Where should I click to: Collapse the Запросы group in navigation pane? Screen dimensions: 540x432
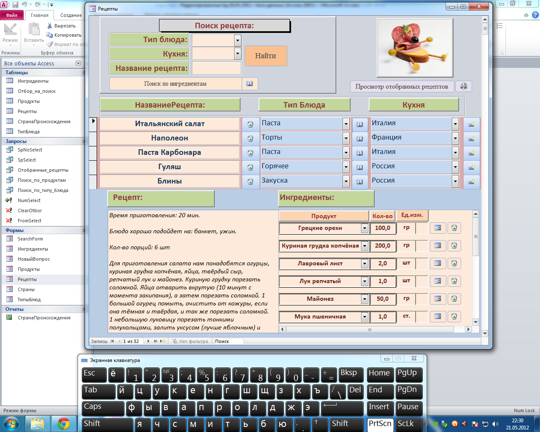pyautogui.click(x=83, y=141)
